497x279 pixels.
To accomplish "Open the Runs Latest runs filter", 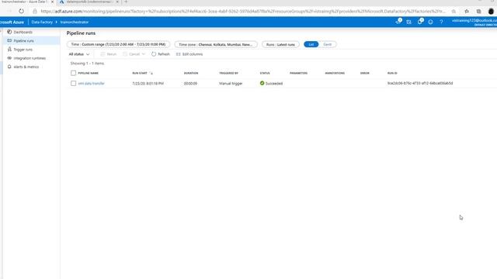I will pyautogui.click(x=280, y=44).
